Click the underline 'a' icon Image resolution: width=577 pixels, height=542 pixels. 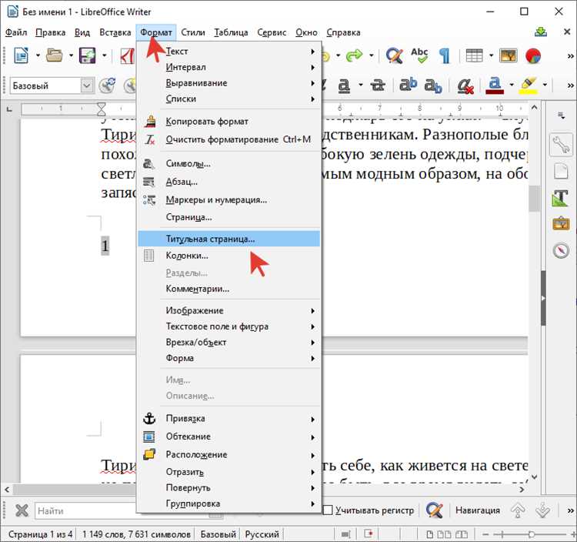tap(344, 85)
